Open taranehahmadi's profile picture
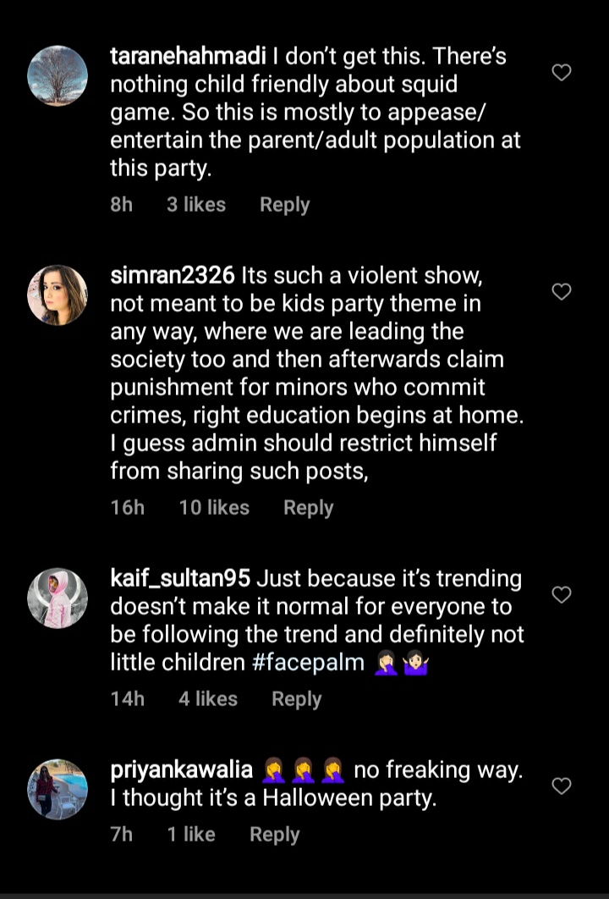Viewport: 609px width, 899px height. coord(58,74)
